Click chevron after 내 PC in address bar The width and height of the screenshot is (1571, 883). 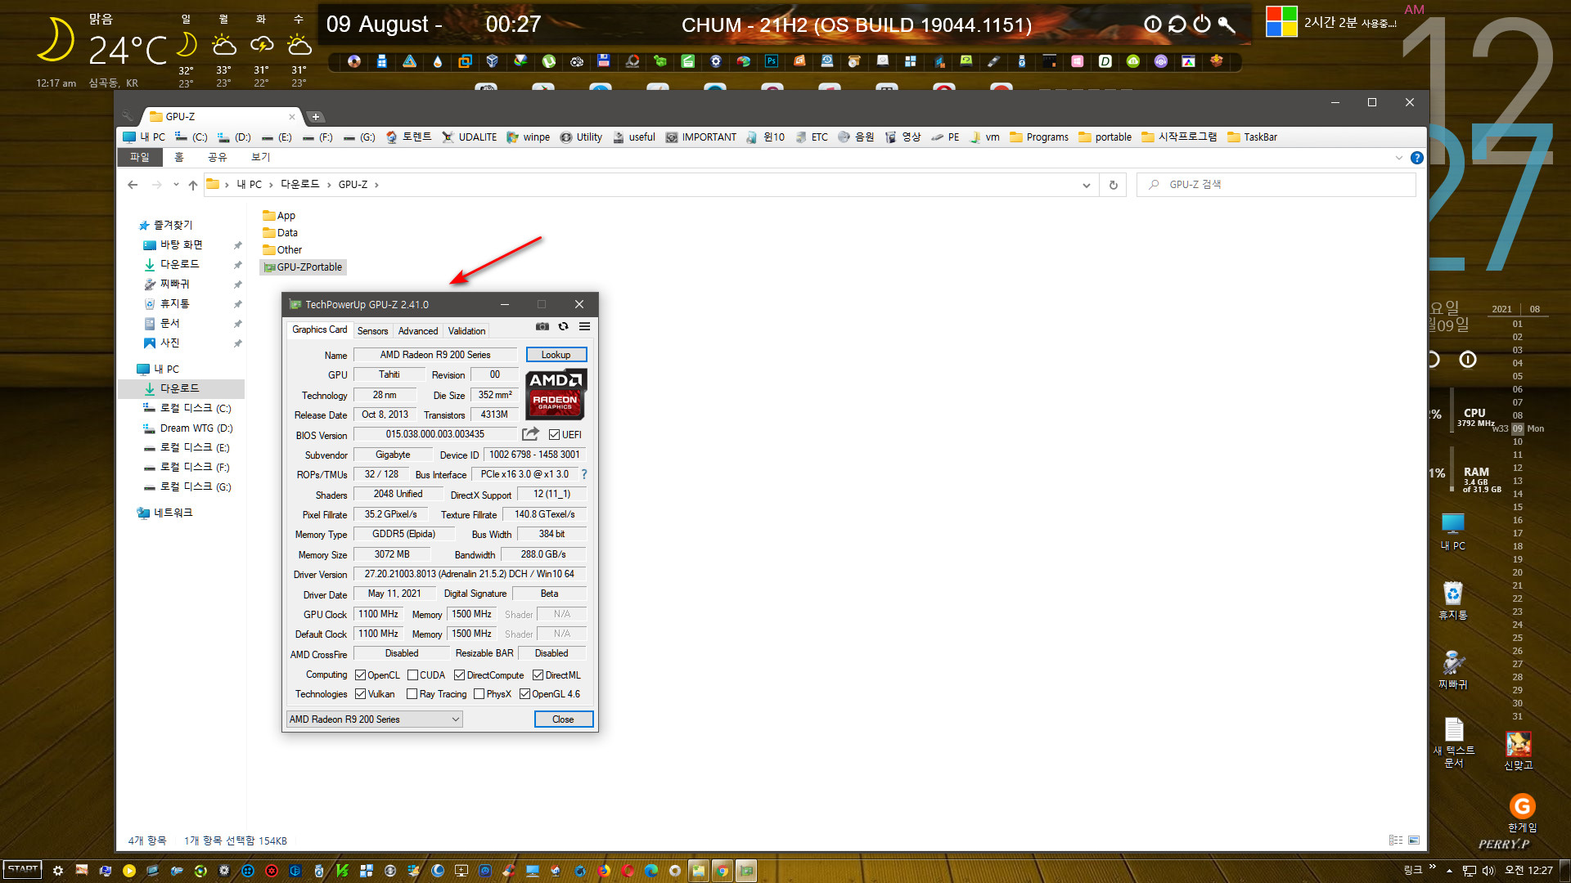[270, 185]
